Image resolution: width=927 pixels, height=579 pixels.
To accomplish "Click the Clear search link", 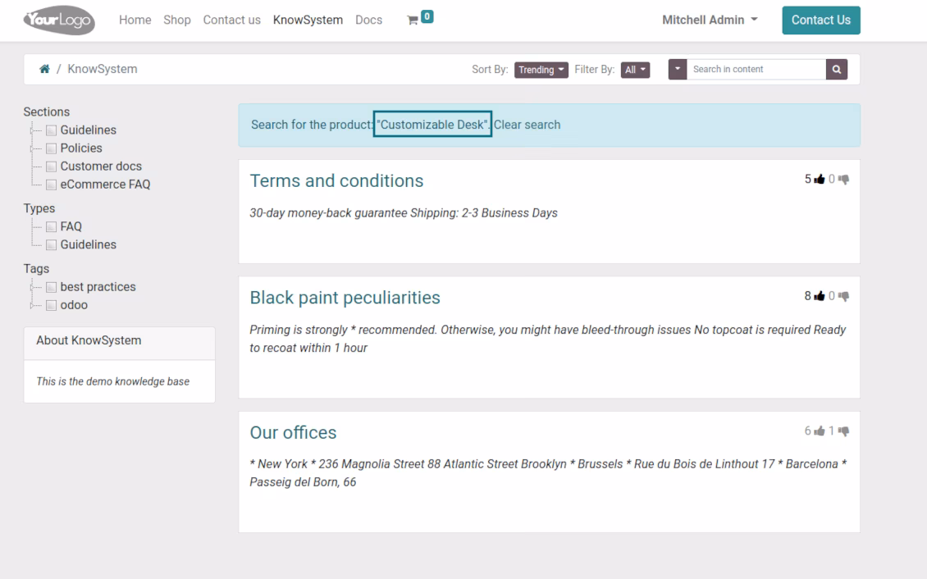I will point(527,125).
